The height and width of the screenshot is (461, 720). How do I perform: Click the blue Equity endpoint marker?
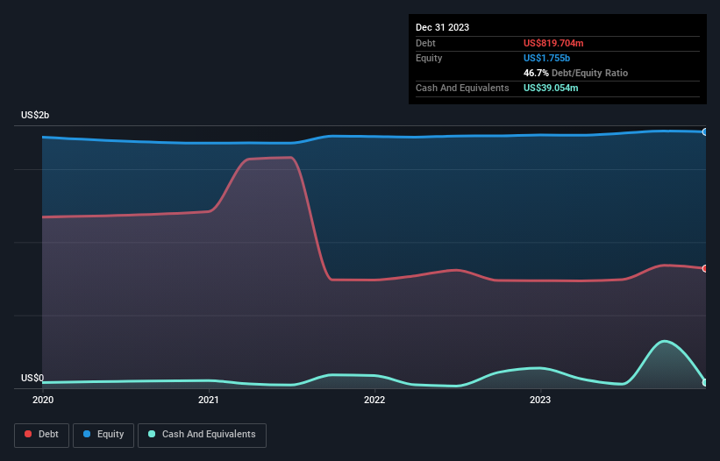coord(705,132)
